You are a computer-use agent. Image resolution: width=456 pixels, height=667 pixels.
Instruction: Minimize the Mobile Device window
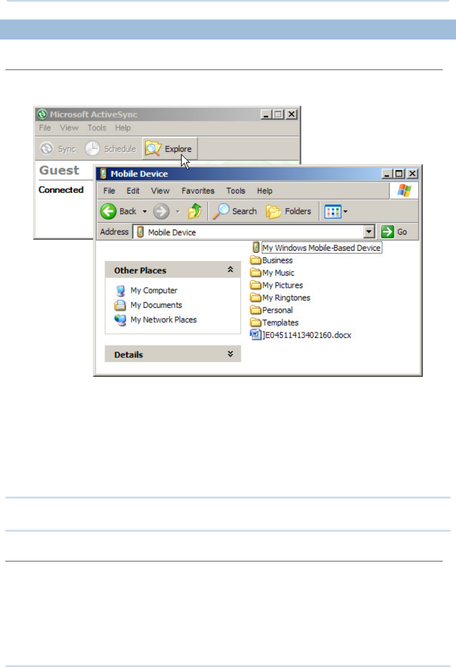pyautogui.click(x=387, y=174)
